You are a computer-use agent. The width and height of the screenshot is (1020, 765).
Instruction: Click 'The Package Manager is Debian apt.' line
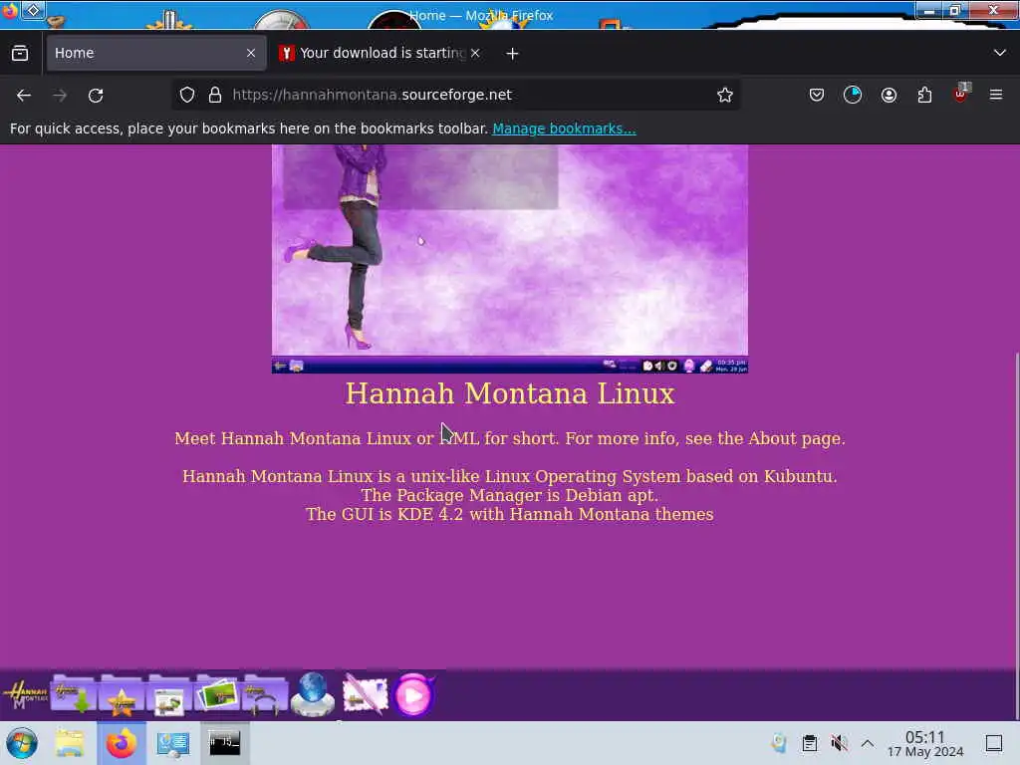[510, 495]
